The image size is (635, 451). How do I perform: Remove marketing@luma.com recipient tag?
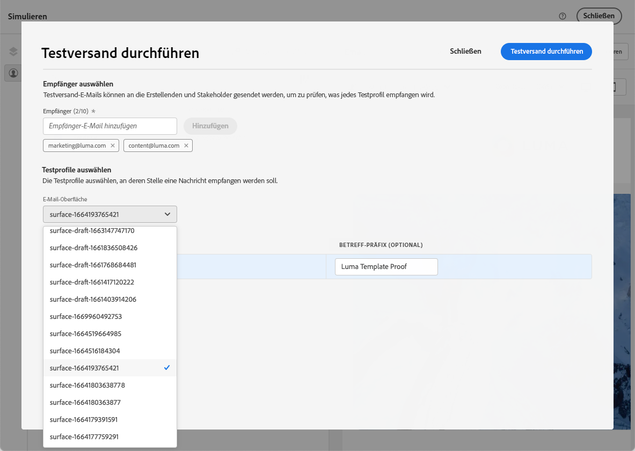[113, 146]
